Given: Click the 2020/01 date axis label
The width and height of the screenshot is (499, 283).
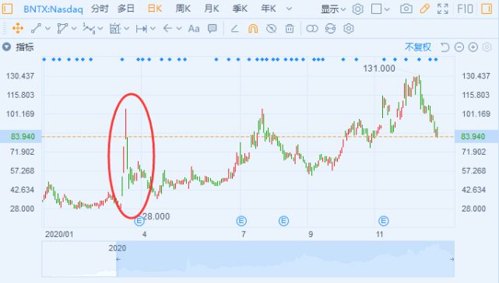Looking at the screenshot, I should (x=59, y=235).
